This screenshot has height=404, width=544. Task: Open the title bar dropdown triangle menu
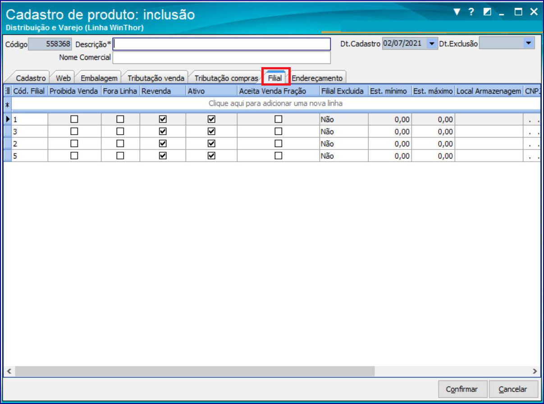pyautogui.click(x=457, y=12)
